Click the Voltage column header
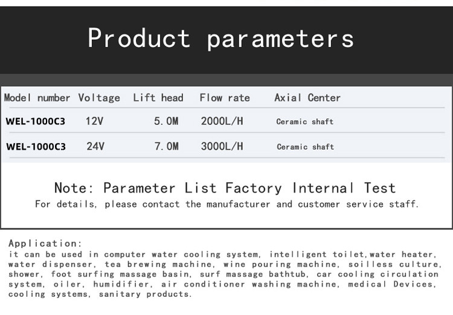 coord(99,98)
